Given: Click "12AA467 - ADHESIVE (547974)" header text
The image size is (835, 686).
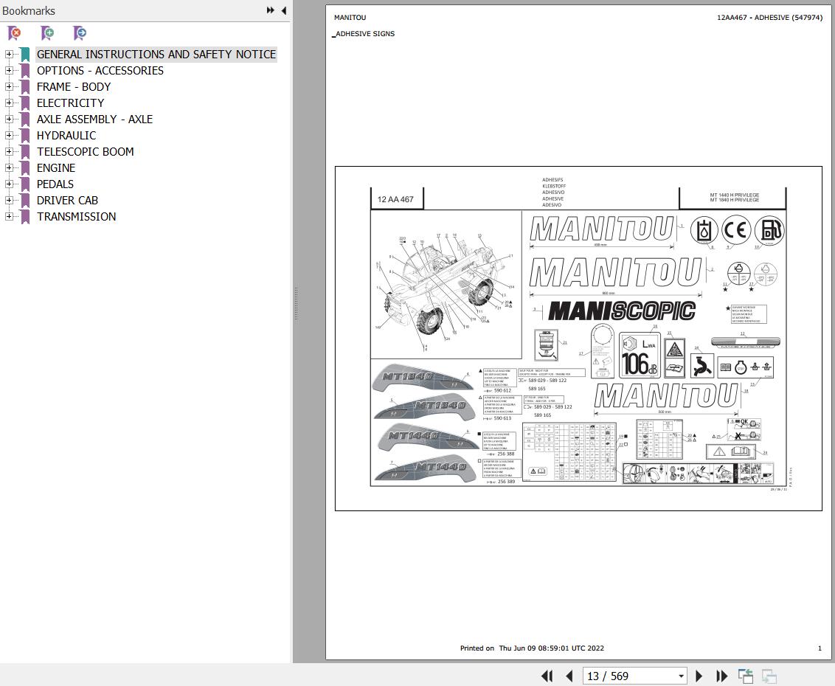Looking at the screenshot, I should (769, 18).
